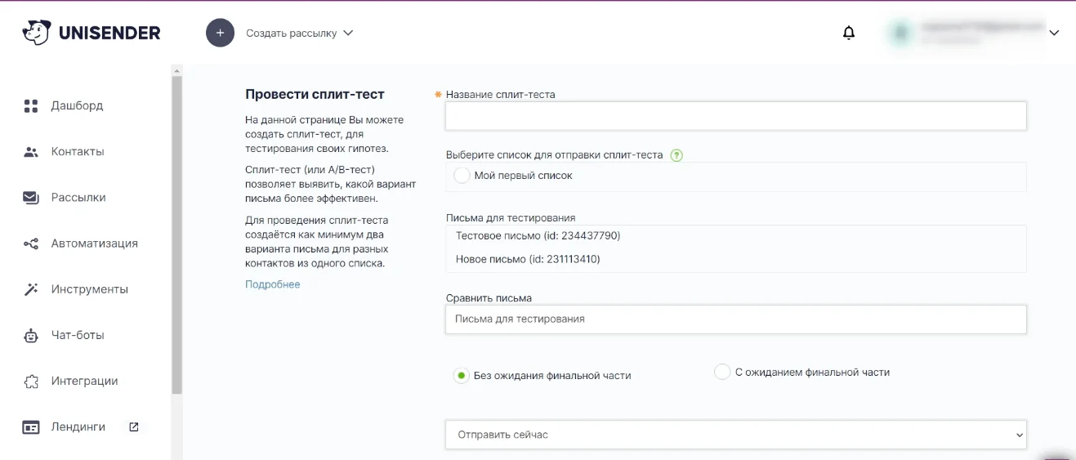Open the Отправить сейчас dropdown

[735, 435]
